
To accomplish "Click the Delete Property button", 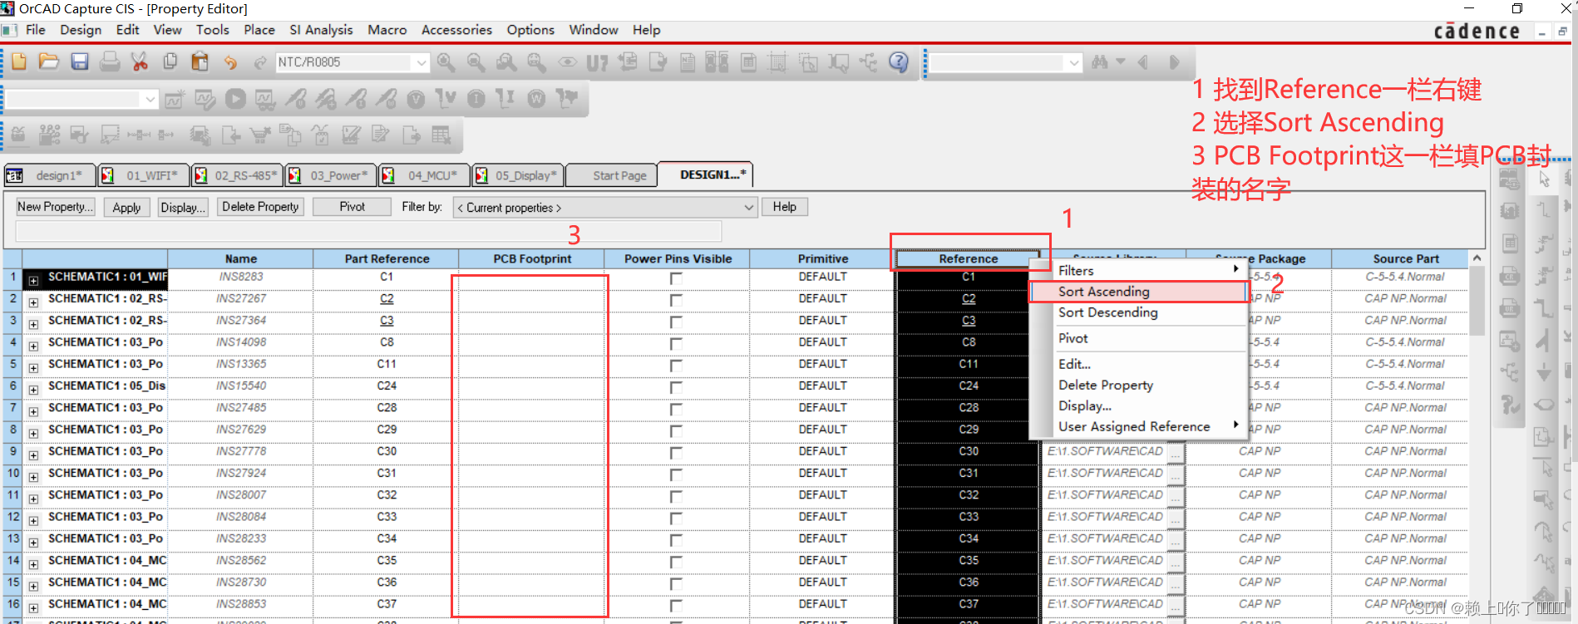I will (260, 207).
